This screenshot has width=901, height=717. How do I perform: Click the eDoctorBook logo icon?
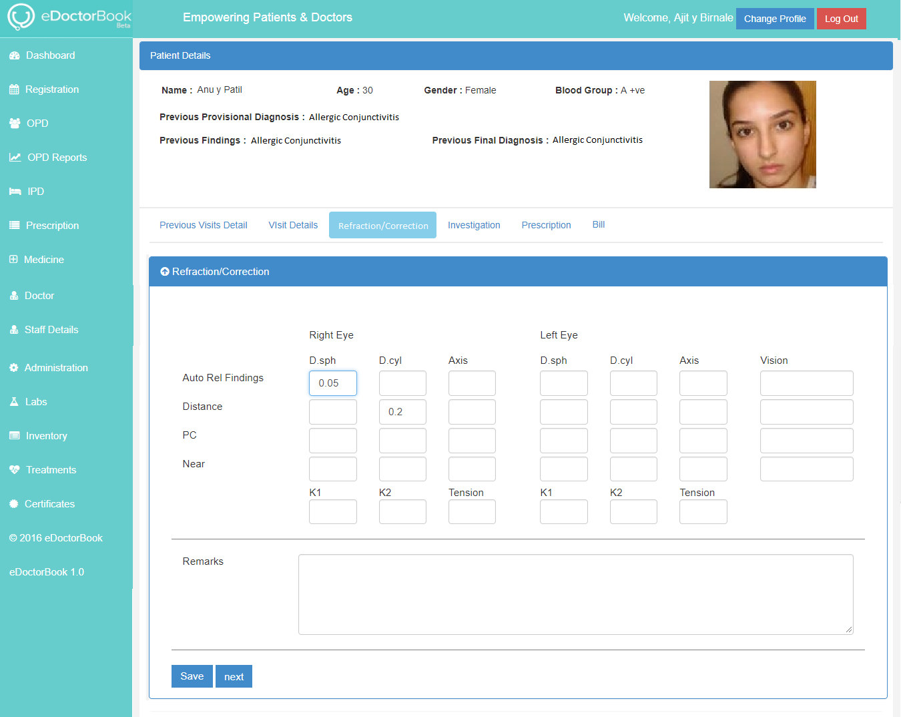pos(21,17)
